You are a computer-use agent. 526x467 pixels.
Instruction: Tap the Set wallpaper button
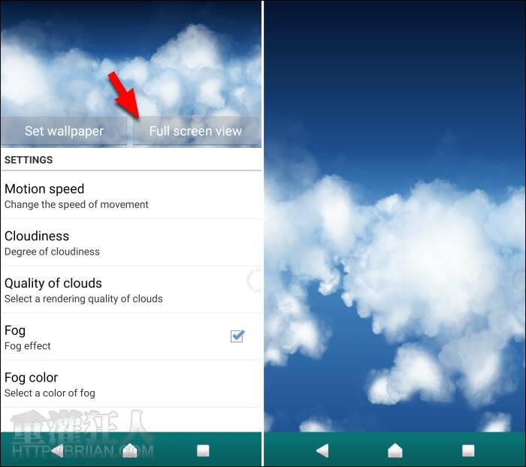64,131
